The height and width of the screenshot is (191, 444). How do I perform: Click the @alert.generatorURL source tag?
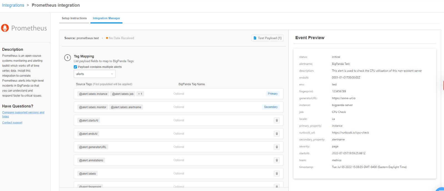[93, 147]
